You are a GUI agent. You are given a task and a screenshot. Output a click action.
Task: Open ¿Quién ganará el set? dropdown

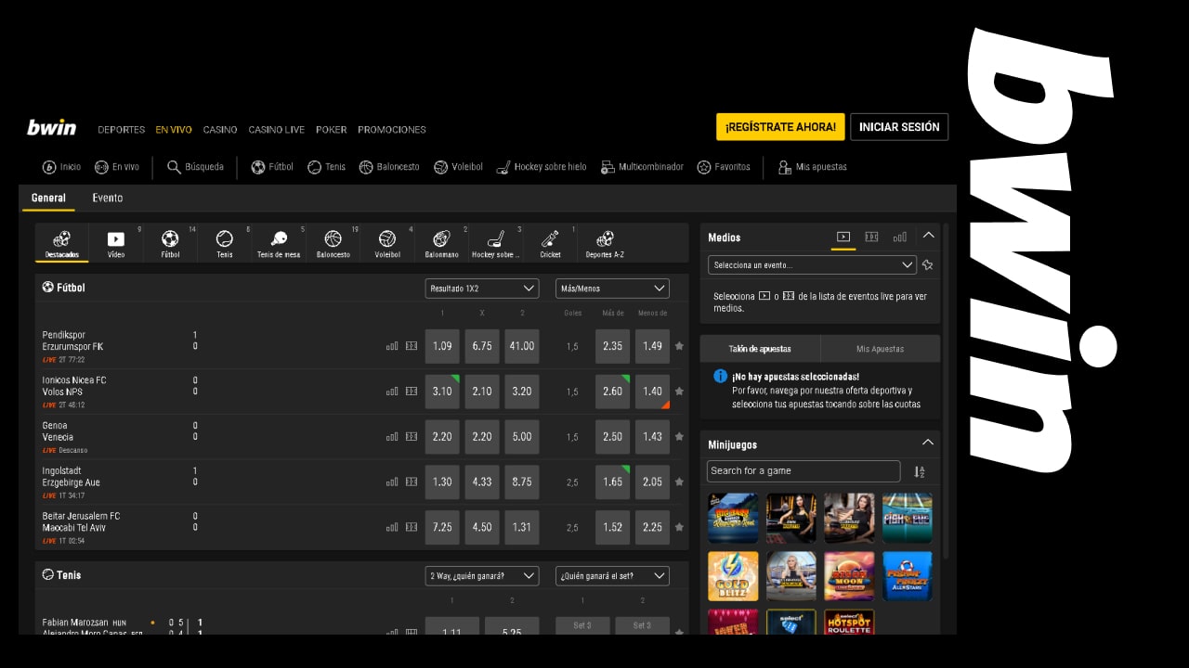coord(612,576)
